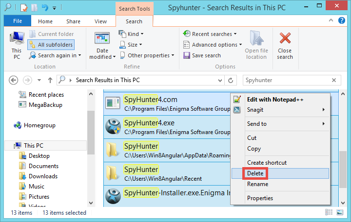Click the Search Tools contextual tab

135,9
